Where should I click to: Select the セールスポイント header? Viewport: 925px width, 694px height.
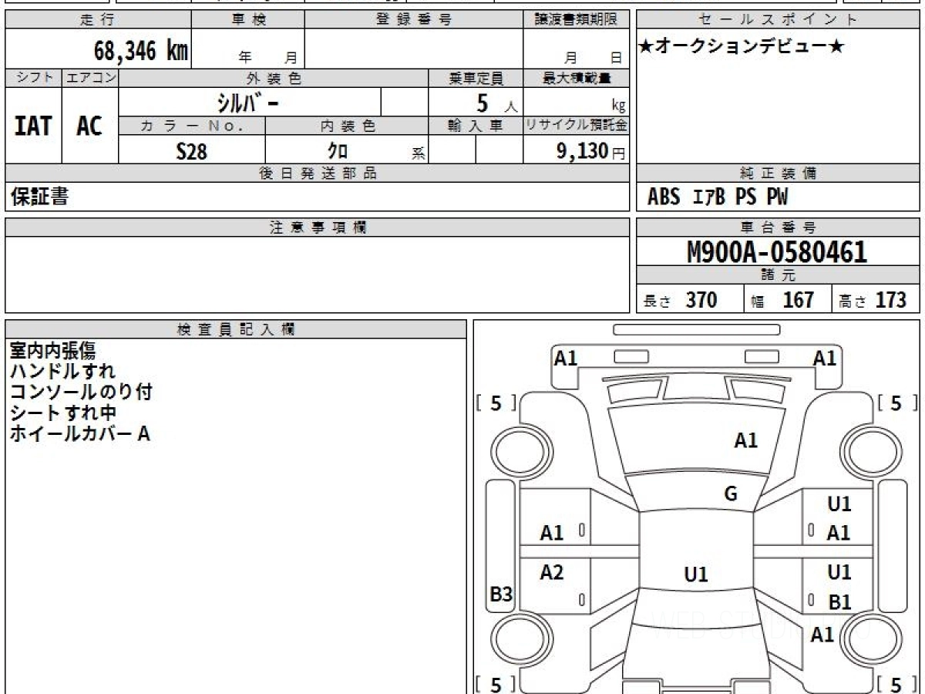779,20
